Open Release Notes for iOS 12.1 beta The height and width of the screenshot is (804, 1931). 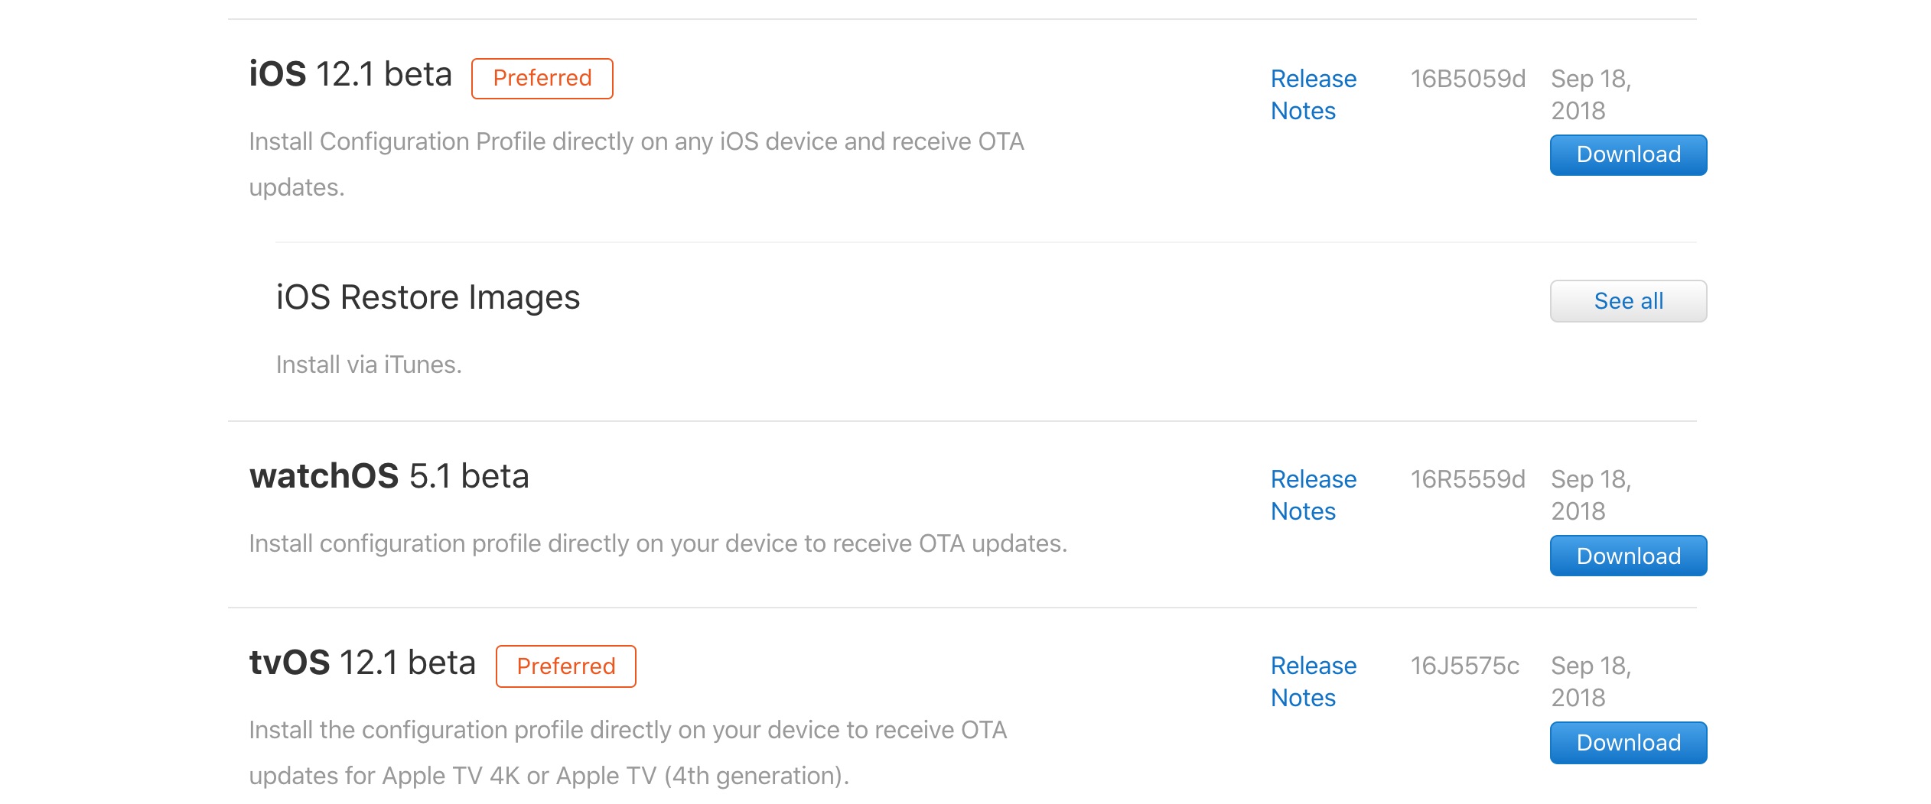(1313, 95)
